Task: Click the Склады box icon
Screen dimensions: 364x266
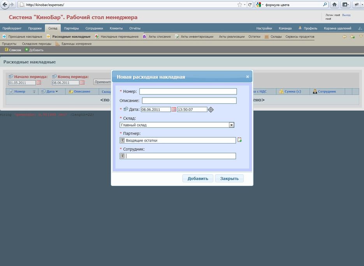Action: pos(267,37)
